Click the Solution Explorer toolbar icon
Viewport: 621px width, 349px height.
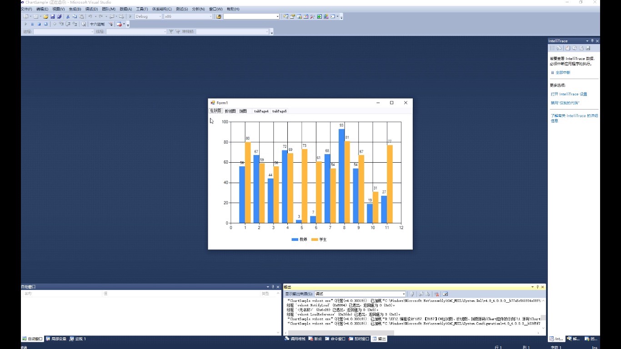click(x=285, y=16)
